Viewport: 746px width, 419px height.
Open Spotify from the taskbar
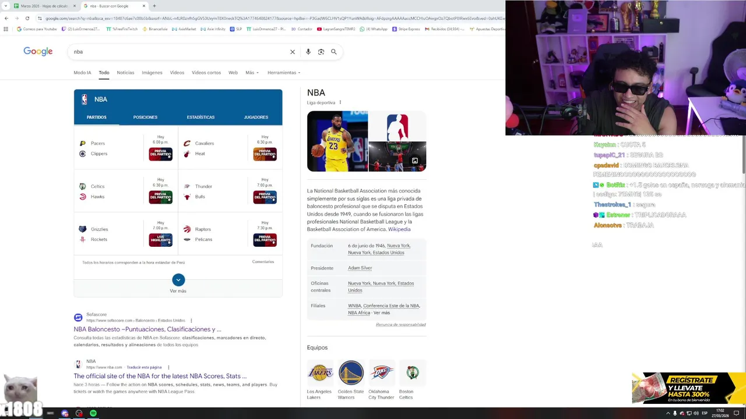pos(93,413)
